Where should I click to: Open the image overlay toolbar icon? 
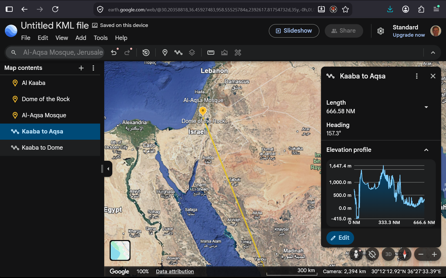pos(224,52)
